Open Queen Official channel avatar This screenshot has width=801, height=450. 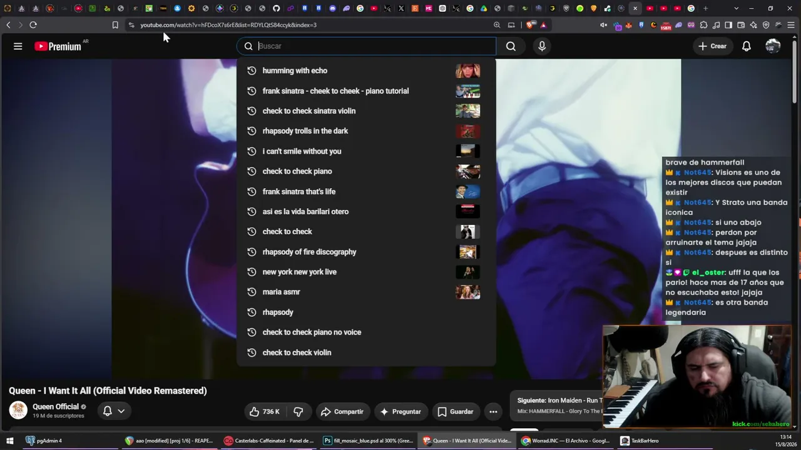(18, 411)
